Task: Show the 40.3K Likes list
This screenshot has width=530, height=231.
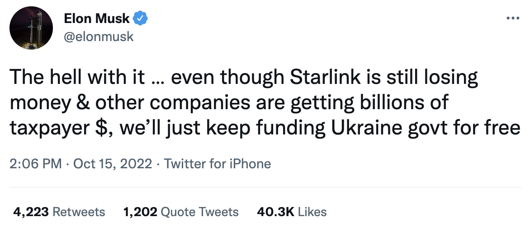Action: [x=292, y=212]
